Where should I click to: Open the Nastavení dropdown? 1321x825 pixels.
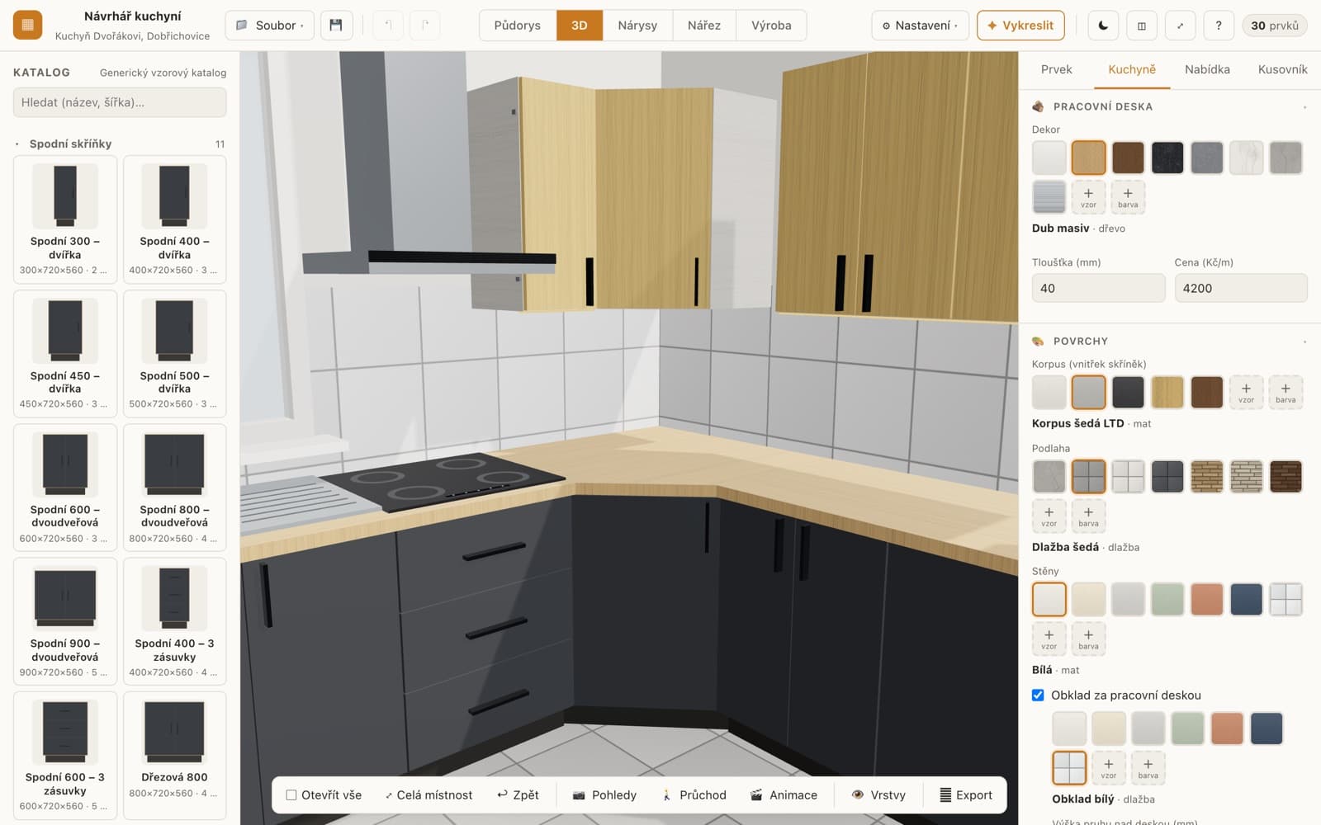[920, 26]
